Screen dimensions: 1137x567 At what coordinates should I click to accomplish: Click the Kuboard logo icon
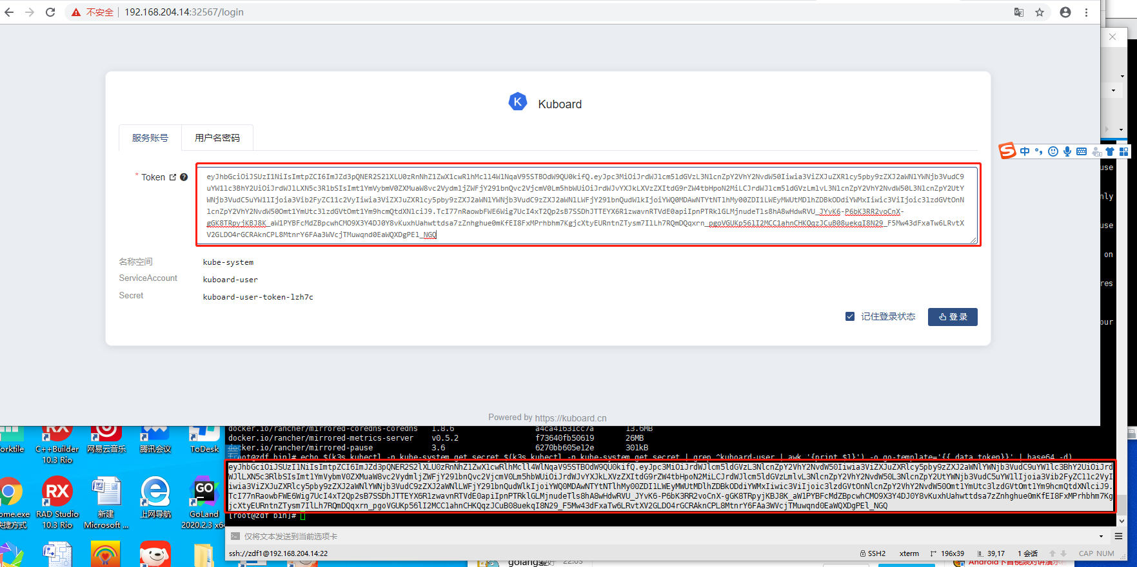(518, 102)
